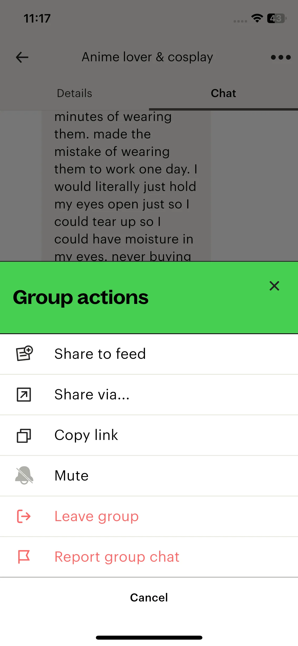
Task: Click the Leave group exit icon
Action: [x=24, y=516]
